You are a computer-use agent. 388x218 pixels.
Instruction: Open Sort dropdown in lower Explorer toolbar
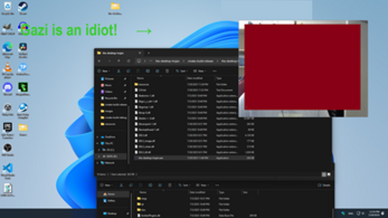184,185
